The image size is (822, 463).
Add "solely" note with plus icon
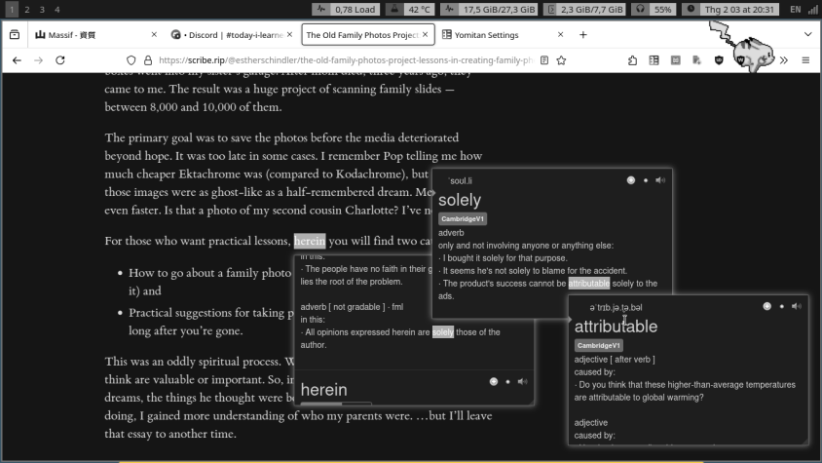[x=631, y=180]
